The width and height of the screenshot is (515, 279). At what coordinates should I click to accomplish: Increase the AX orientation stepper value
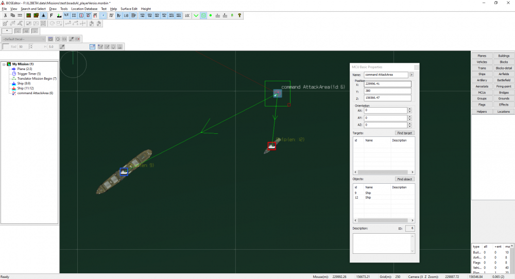410,109
